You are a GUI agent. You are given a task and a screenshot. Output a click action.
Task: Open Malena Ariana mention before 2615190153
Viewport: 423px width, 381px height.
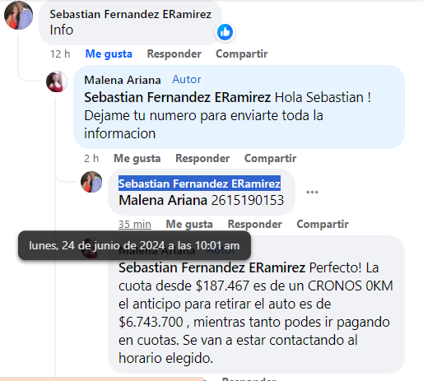pyautogui.click(x=163, y=200)
